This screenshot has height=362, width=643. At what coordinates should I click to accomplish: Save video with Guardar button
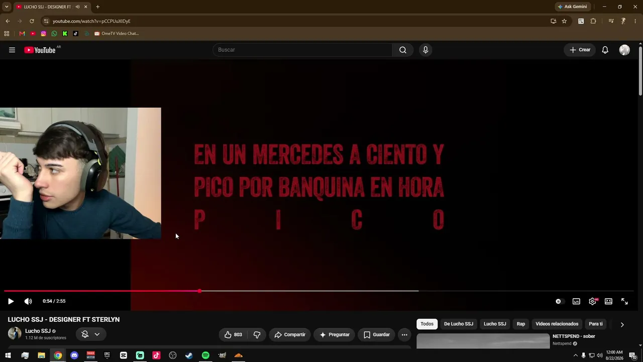(x=376, y=334)
